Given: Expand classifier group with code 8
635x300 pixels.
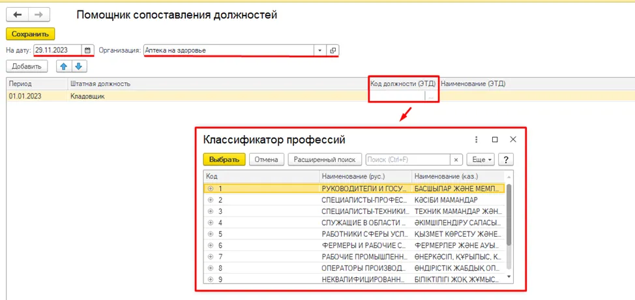Looking at the screenshot, I should coord(210,268).
